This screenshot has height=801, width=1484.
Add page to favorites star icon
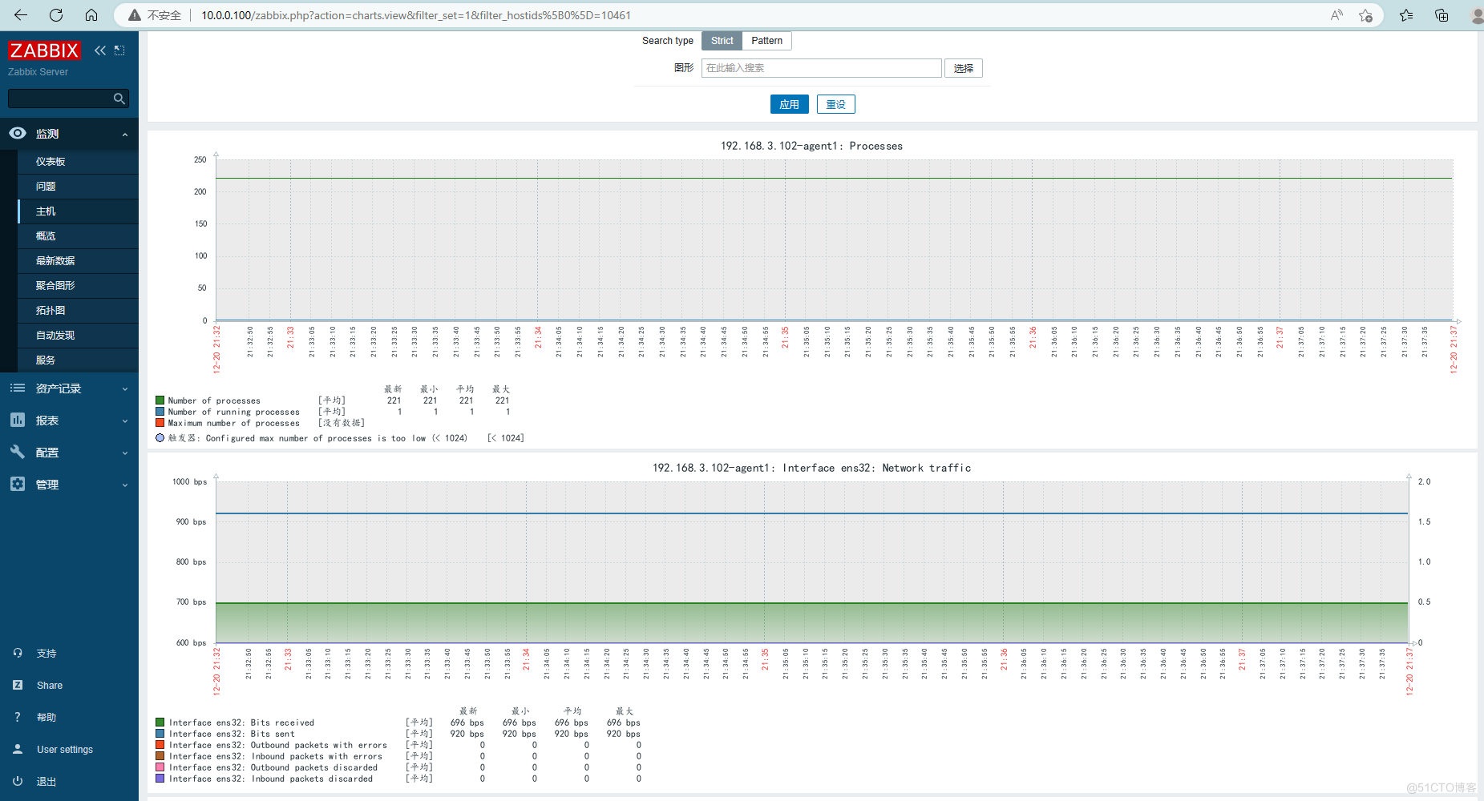[1366, 15]
